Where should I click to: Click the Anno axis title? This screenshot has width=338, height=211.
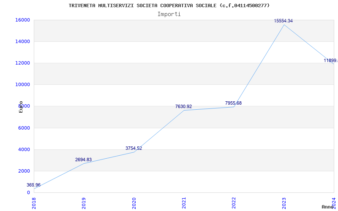[327, 207]
